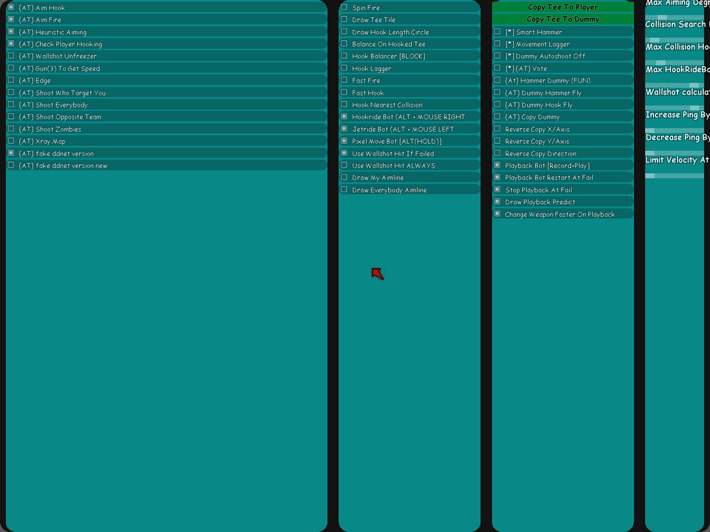Disable (AT) fake ddnet version
Image resolution: width=710 pixels, height=532 pixels.
(x=11, y=153)
